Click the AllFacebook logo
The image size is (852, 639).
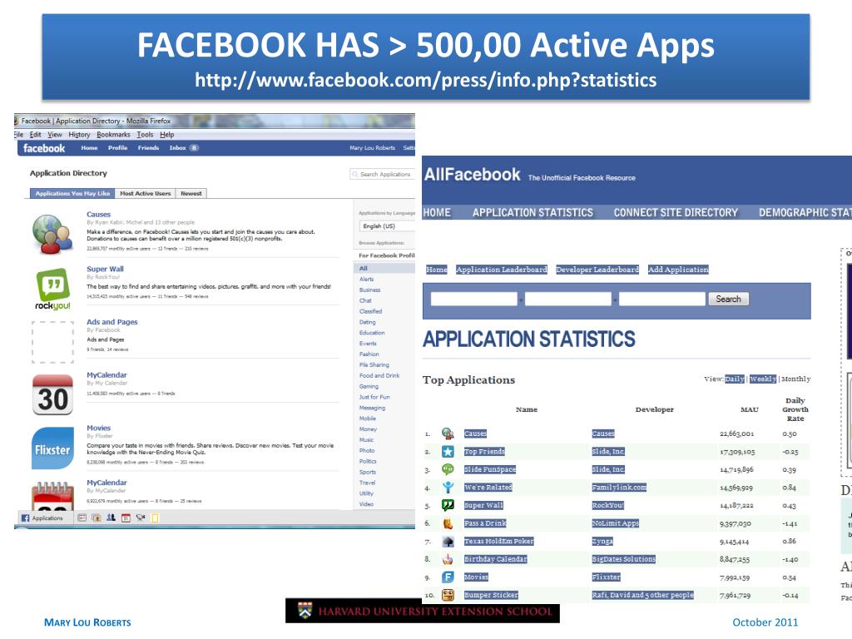click(473, 175)
